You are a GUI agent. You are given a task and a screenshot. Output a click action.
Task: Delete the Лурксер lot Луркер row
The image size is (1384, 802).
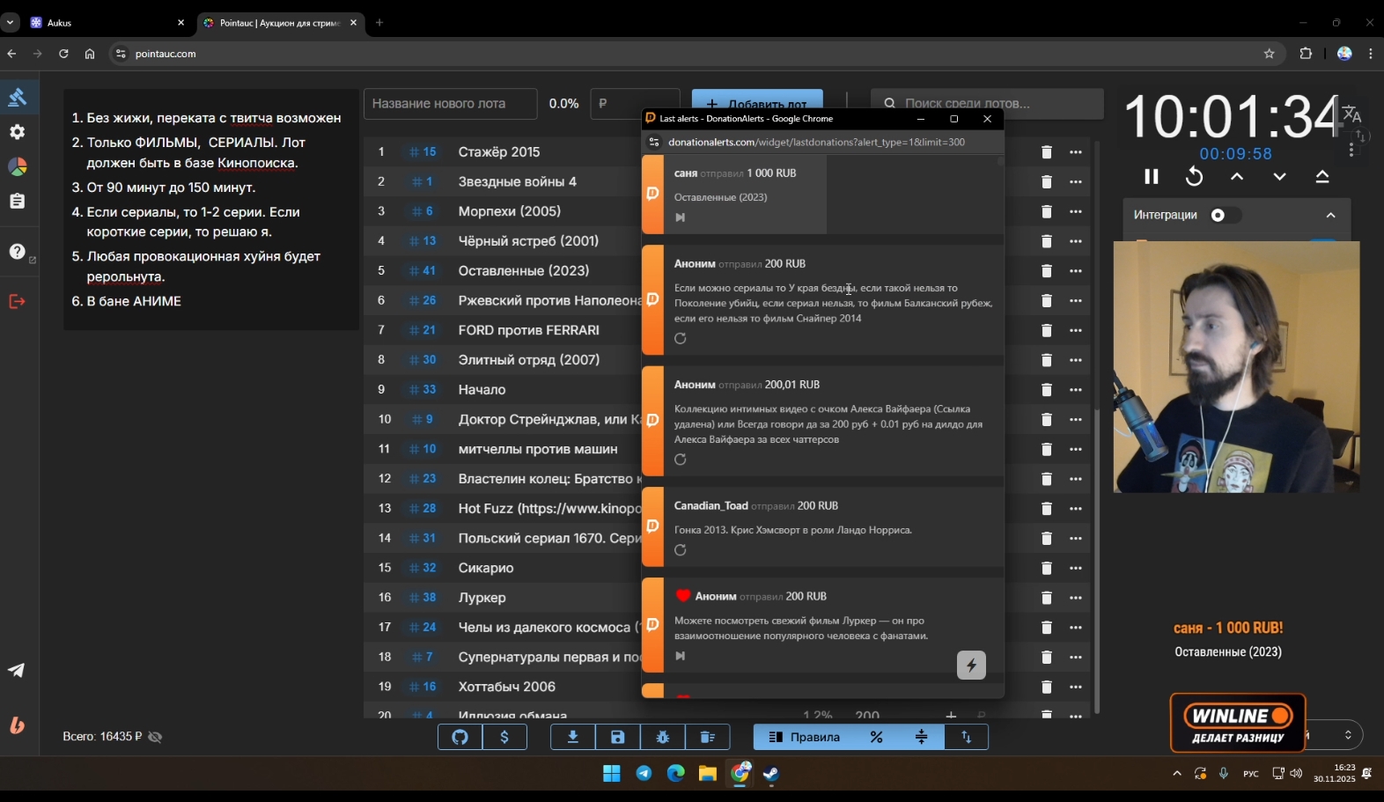[x=1046, y=598]
